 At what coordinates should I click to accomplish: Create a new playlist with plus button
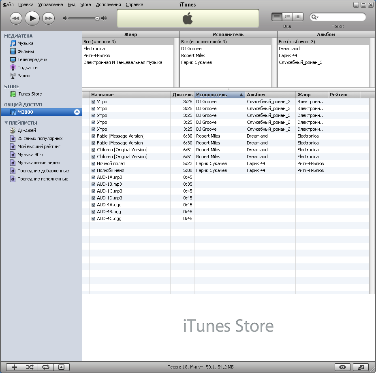pos(14,367)
